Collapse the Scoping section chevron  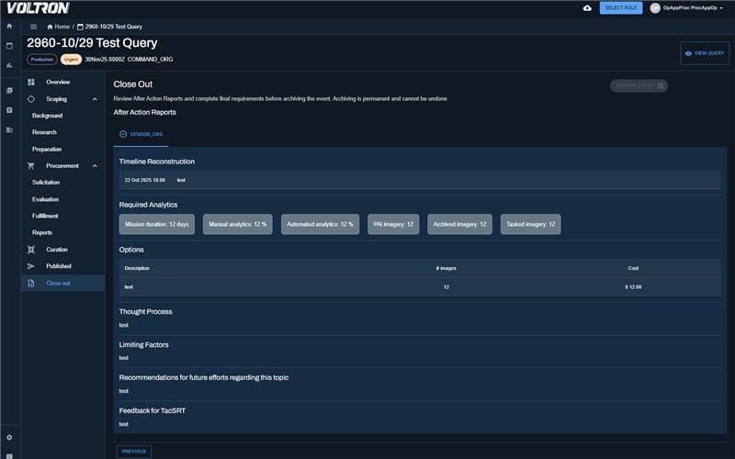point(95,99)
